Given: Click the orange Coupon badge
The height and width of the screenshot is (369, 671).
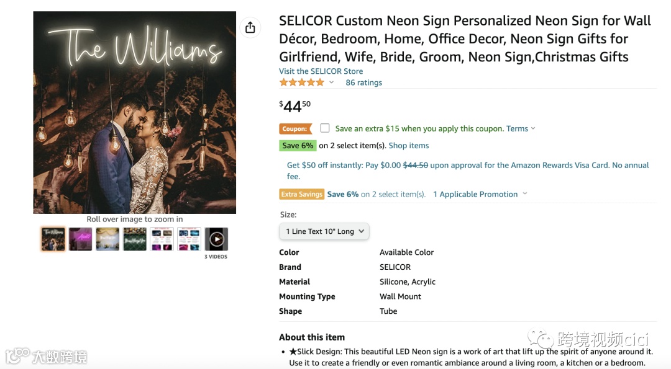Looking at the screenshot, I should tap(295, 129).
